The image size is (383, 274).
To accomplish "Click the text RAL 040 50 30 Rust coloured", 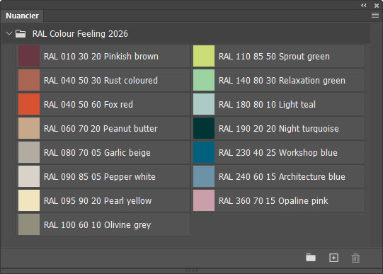I will pos(101,80).
